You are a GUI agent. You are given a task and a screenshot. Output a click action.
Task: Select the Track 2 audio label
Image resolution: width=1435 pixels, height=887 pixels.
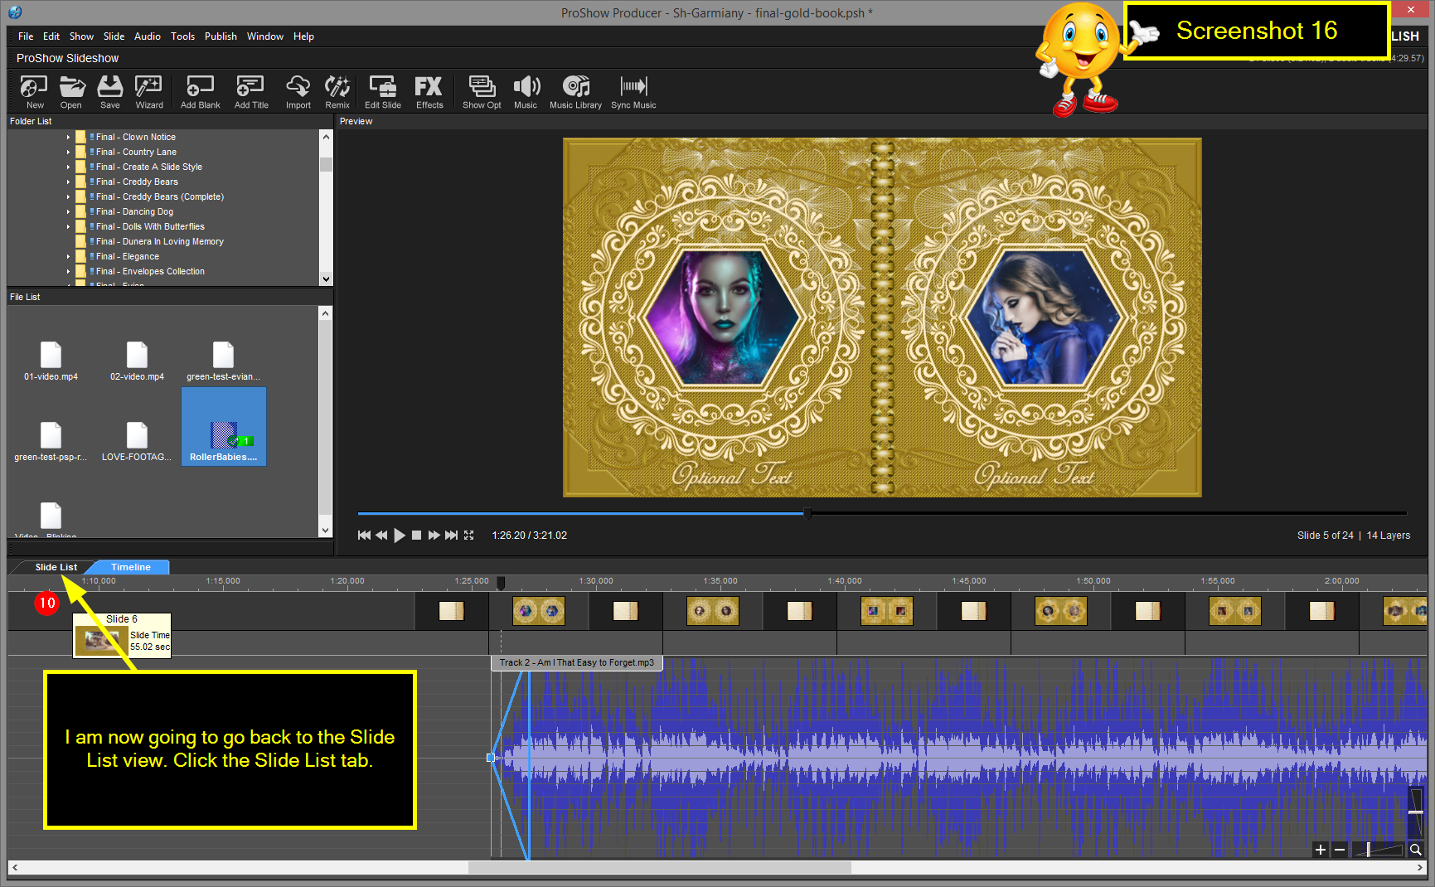pyautogui.click(x=576, y=663)
